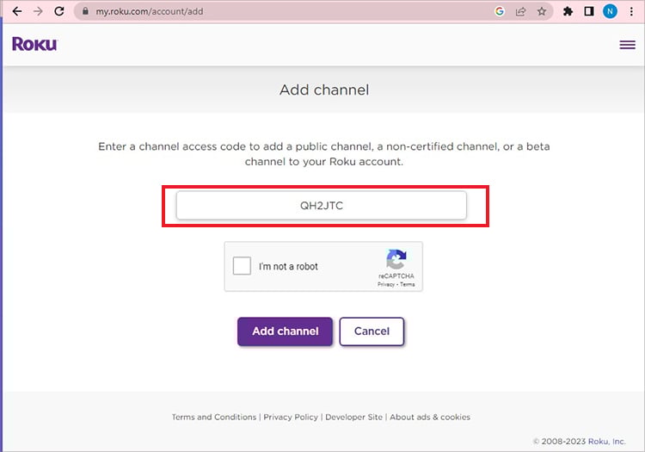Open the Privacy Policy footer link

(x=291, y=417)
